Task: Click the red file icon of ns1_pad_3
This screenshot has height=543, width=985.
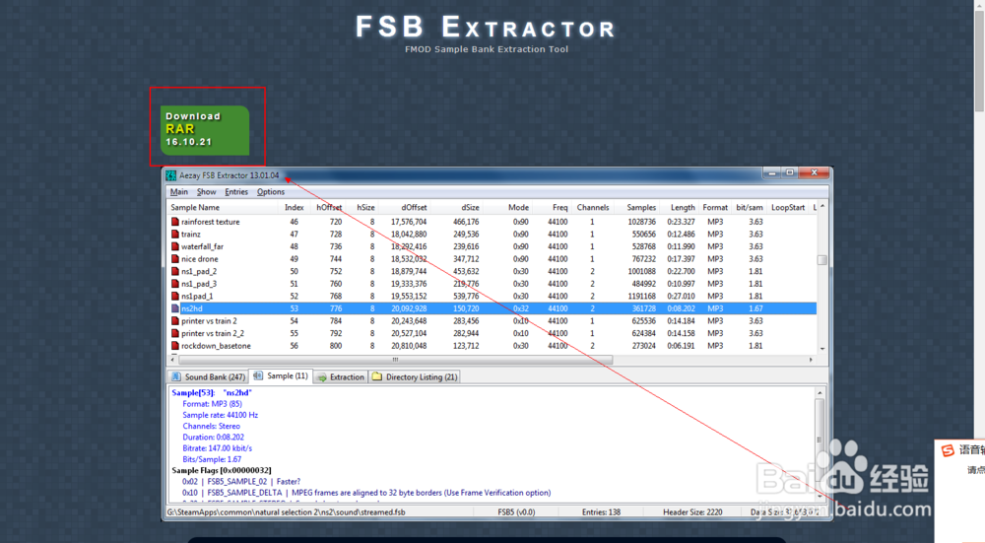Action: (175, 284)
